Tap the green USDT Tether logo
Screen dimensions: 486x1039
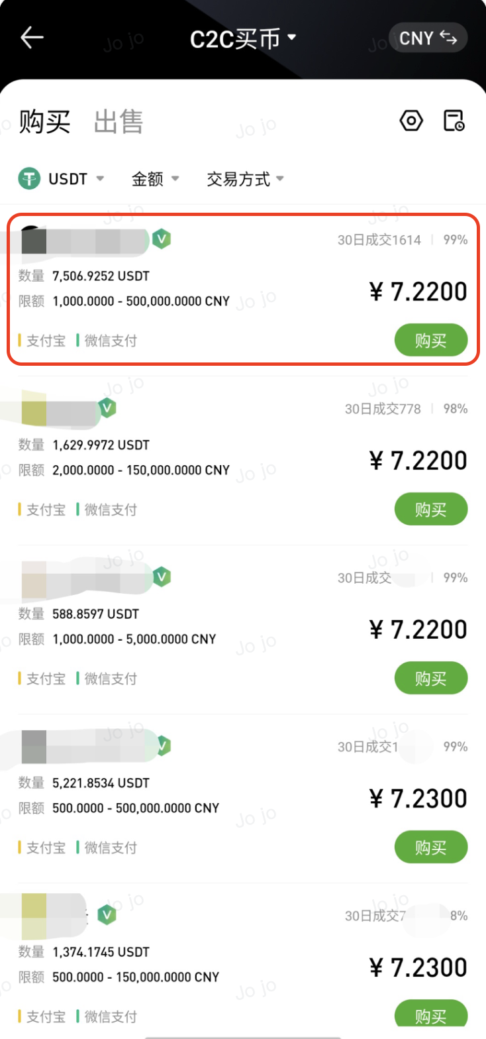(30, 179)
